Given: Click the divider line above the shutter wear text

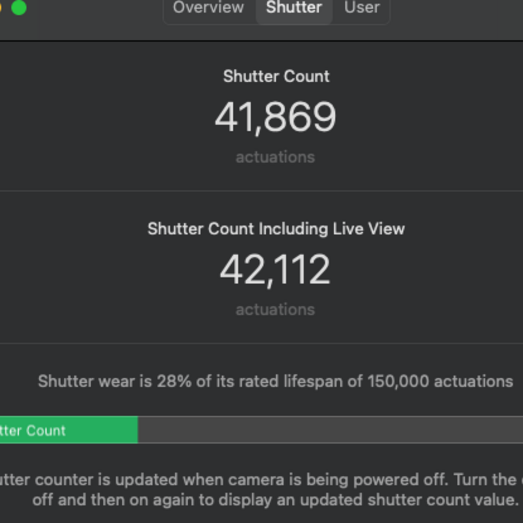Looking at the screenshot, I should [x=261, y=343].
